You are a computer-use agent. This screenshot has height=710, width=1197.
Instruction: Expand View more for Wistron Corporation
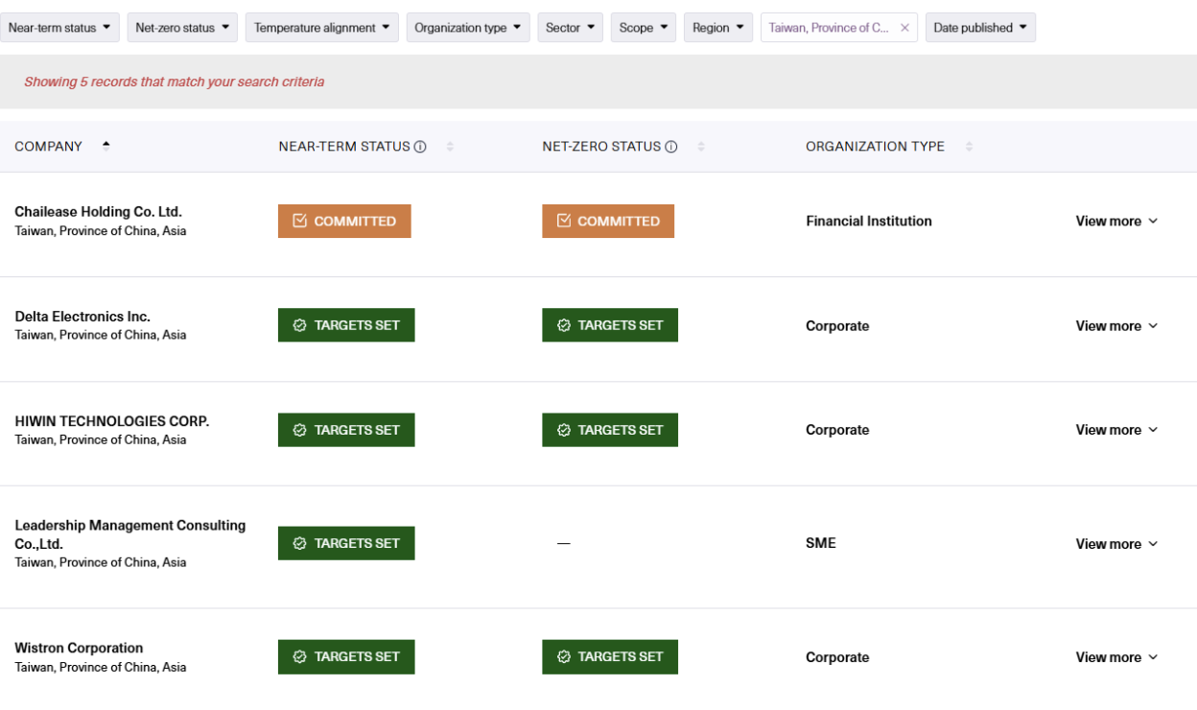point(1116,657)
